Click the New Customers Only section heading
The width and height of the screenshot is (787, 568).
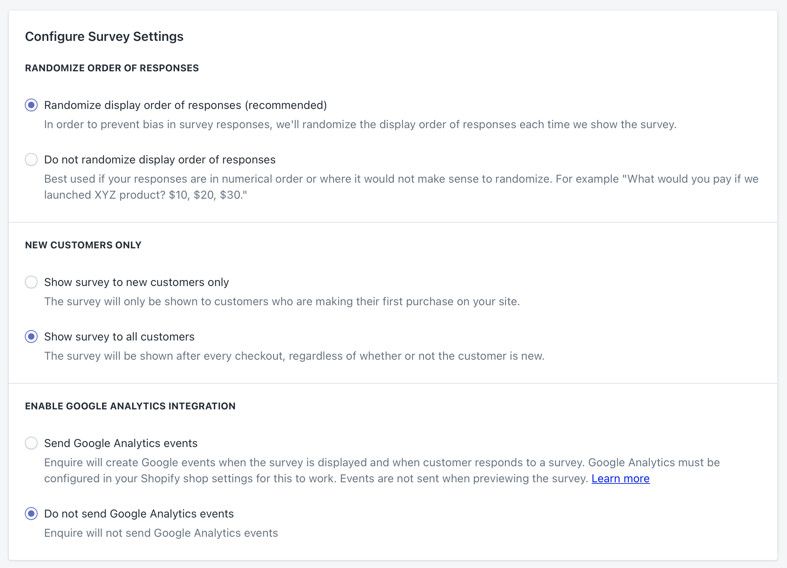83,245
